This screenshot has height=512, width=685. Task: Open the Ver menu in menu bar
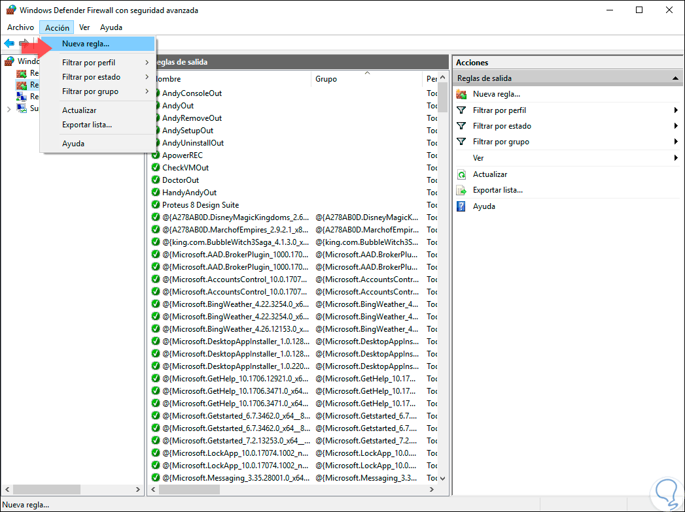tap(84, 27)
